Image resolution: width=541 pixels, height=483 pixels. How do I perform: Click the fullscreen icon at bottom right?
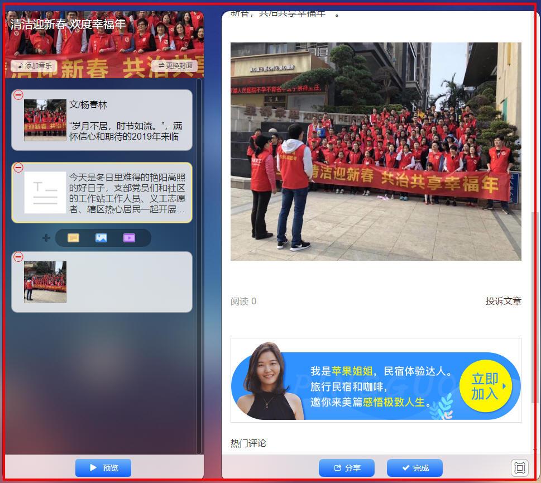click(519, 467)
